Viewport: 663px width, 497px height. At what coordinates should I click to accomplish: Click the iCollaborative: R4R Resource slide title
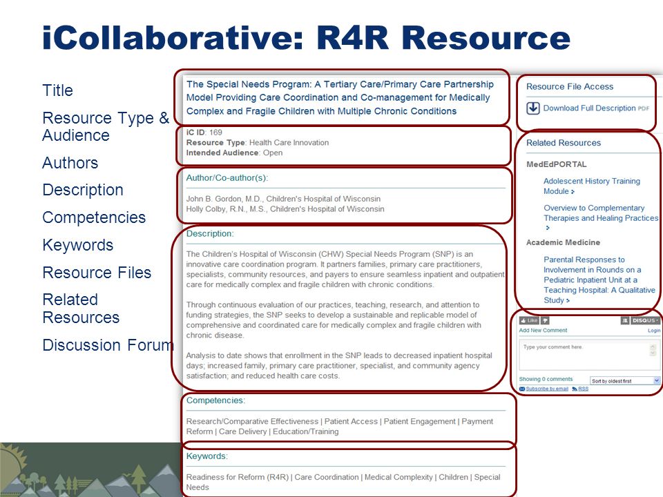tap(306, 38)
